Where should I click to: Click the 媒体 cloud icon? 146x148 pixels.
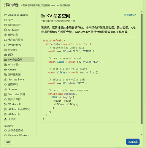coord(5,55)
